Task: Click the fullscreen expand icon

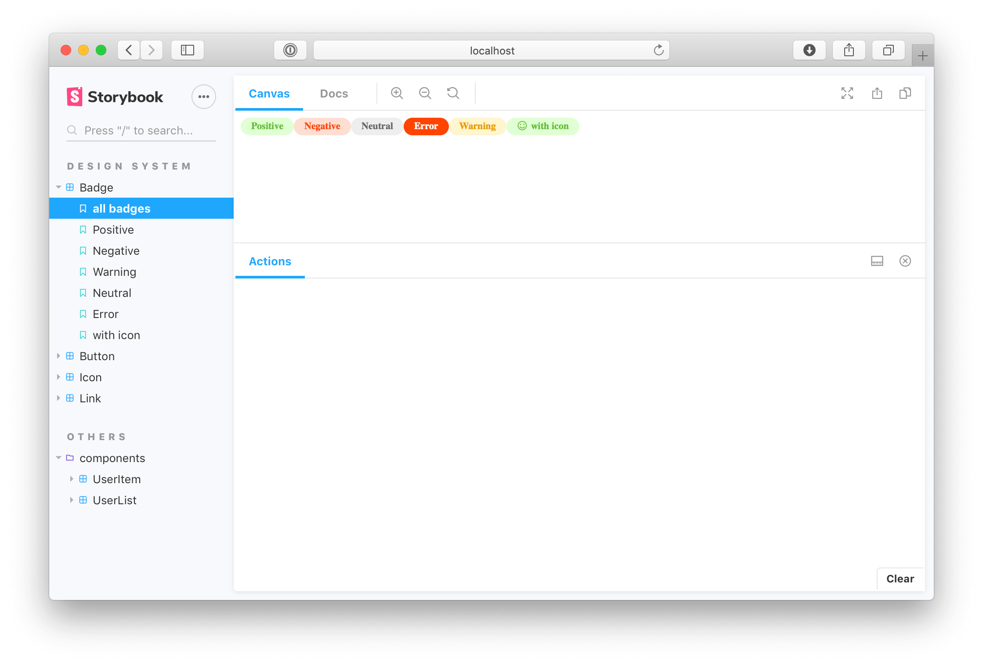Action: (x=847, y=94)
